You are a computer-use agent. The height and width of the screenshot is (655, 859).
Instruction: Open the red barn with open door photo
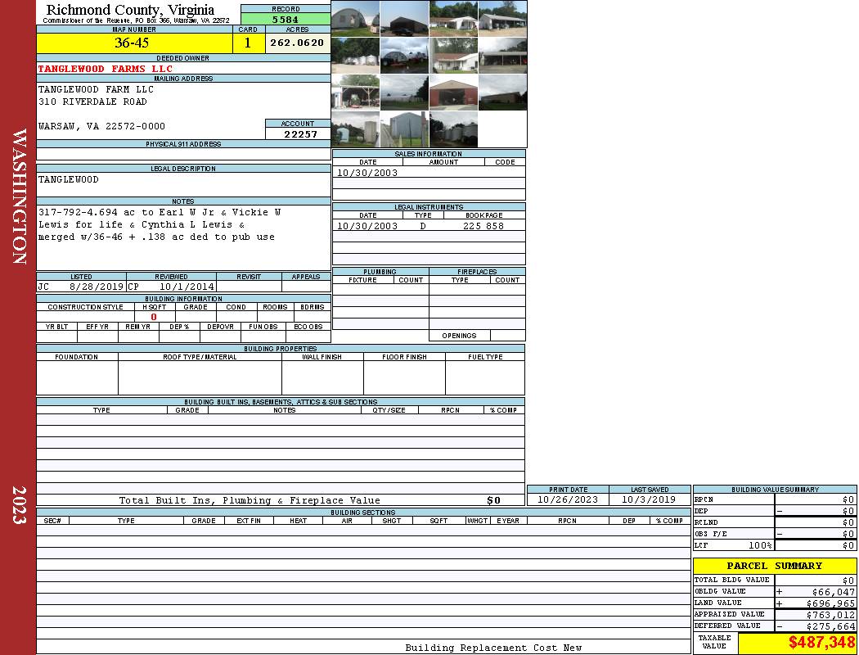pos(453,92)
